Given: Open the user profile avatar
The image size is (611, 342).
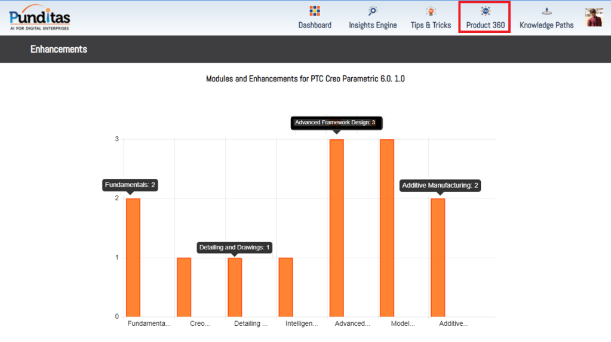Looking at the screenshot, I should [594, 17].
